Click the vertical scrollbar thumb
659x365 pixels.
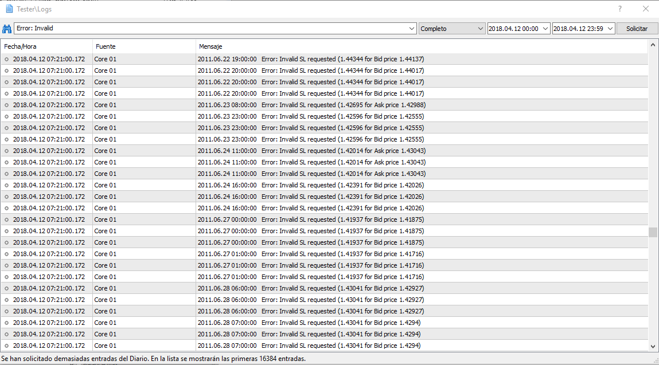653,232
